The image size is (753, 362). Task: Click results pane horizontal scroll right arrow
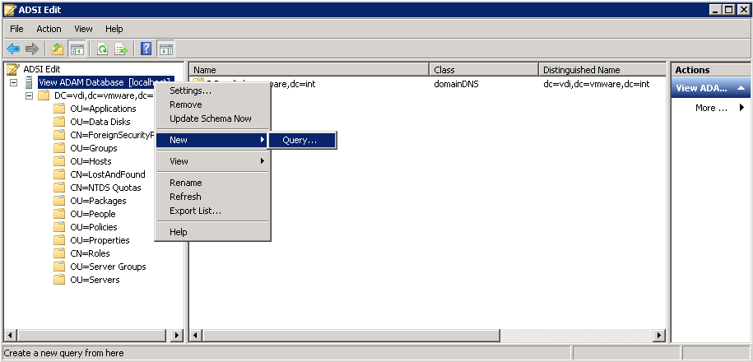pyautogui.click(x=660, y=335)
